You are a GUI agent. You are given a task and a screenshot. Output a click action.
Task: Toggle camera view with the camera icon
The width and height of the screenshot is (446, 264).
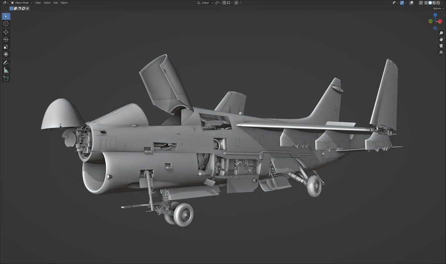(441, 46)
